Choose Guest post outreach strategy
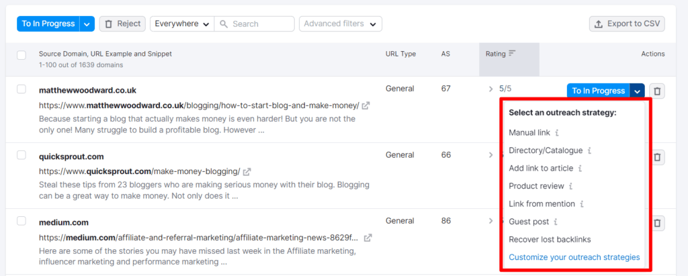Viewport: 688px width, 276px height. pos(529,222)
